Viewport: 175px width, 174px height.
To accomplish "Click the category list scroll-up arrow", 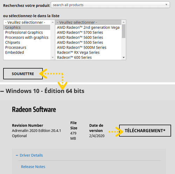I will [52, 22].
